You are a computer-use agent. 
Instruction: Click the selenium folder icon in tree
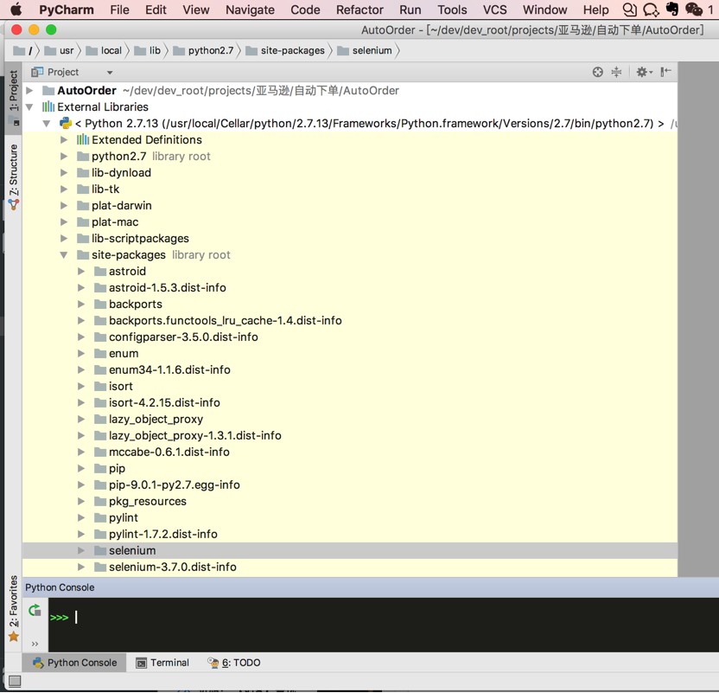click(x=100, y=550)
